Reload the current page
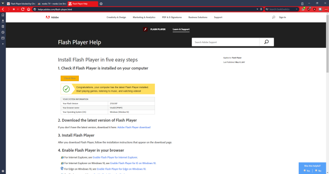329x174 pixels. [23, 9]
